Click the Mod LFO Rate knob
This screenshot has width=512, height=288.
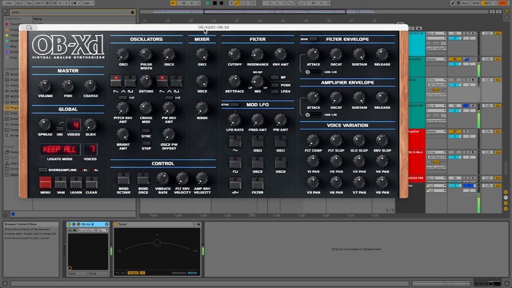pos(234,120)
